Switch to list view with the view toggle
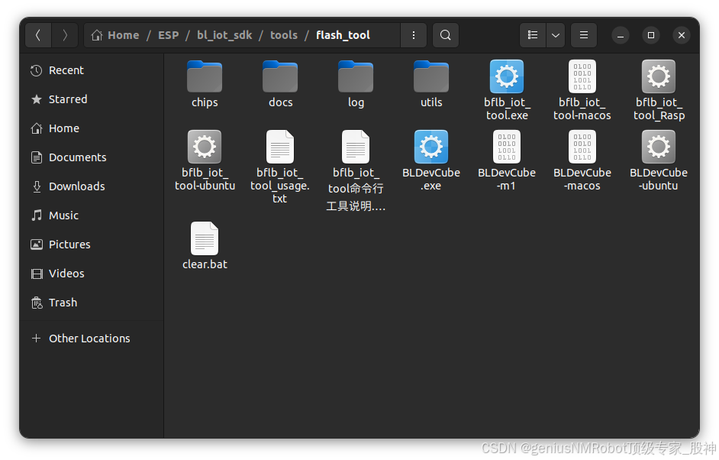Screen dimensions: 719x460 pos(532,35)
